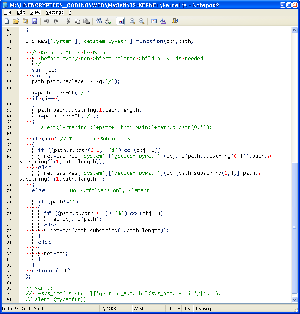The height and width of the screenshot is (314, 300).
Task: Customize schemes with the font icon
Action: [x=163, y=21]
